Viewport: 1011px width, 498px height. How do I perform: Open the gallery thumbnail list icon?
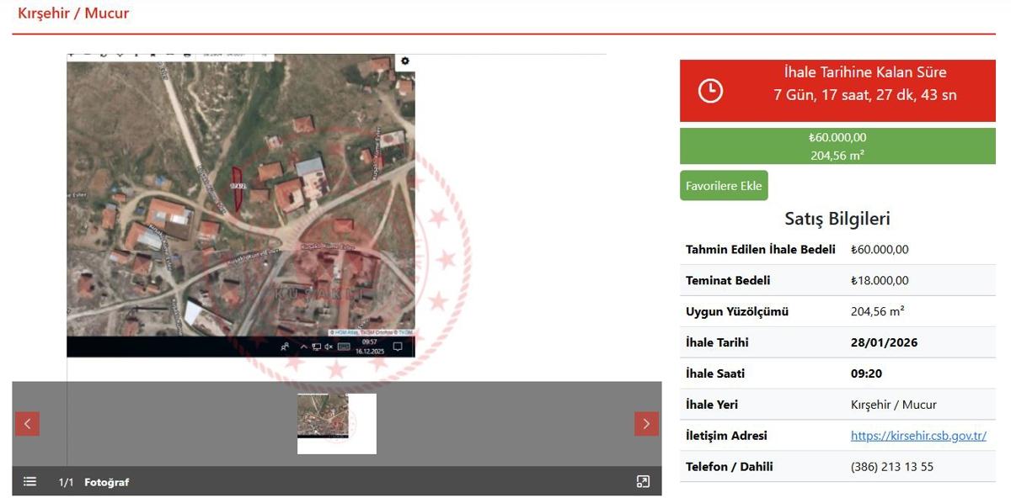(x=29, y=482)
